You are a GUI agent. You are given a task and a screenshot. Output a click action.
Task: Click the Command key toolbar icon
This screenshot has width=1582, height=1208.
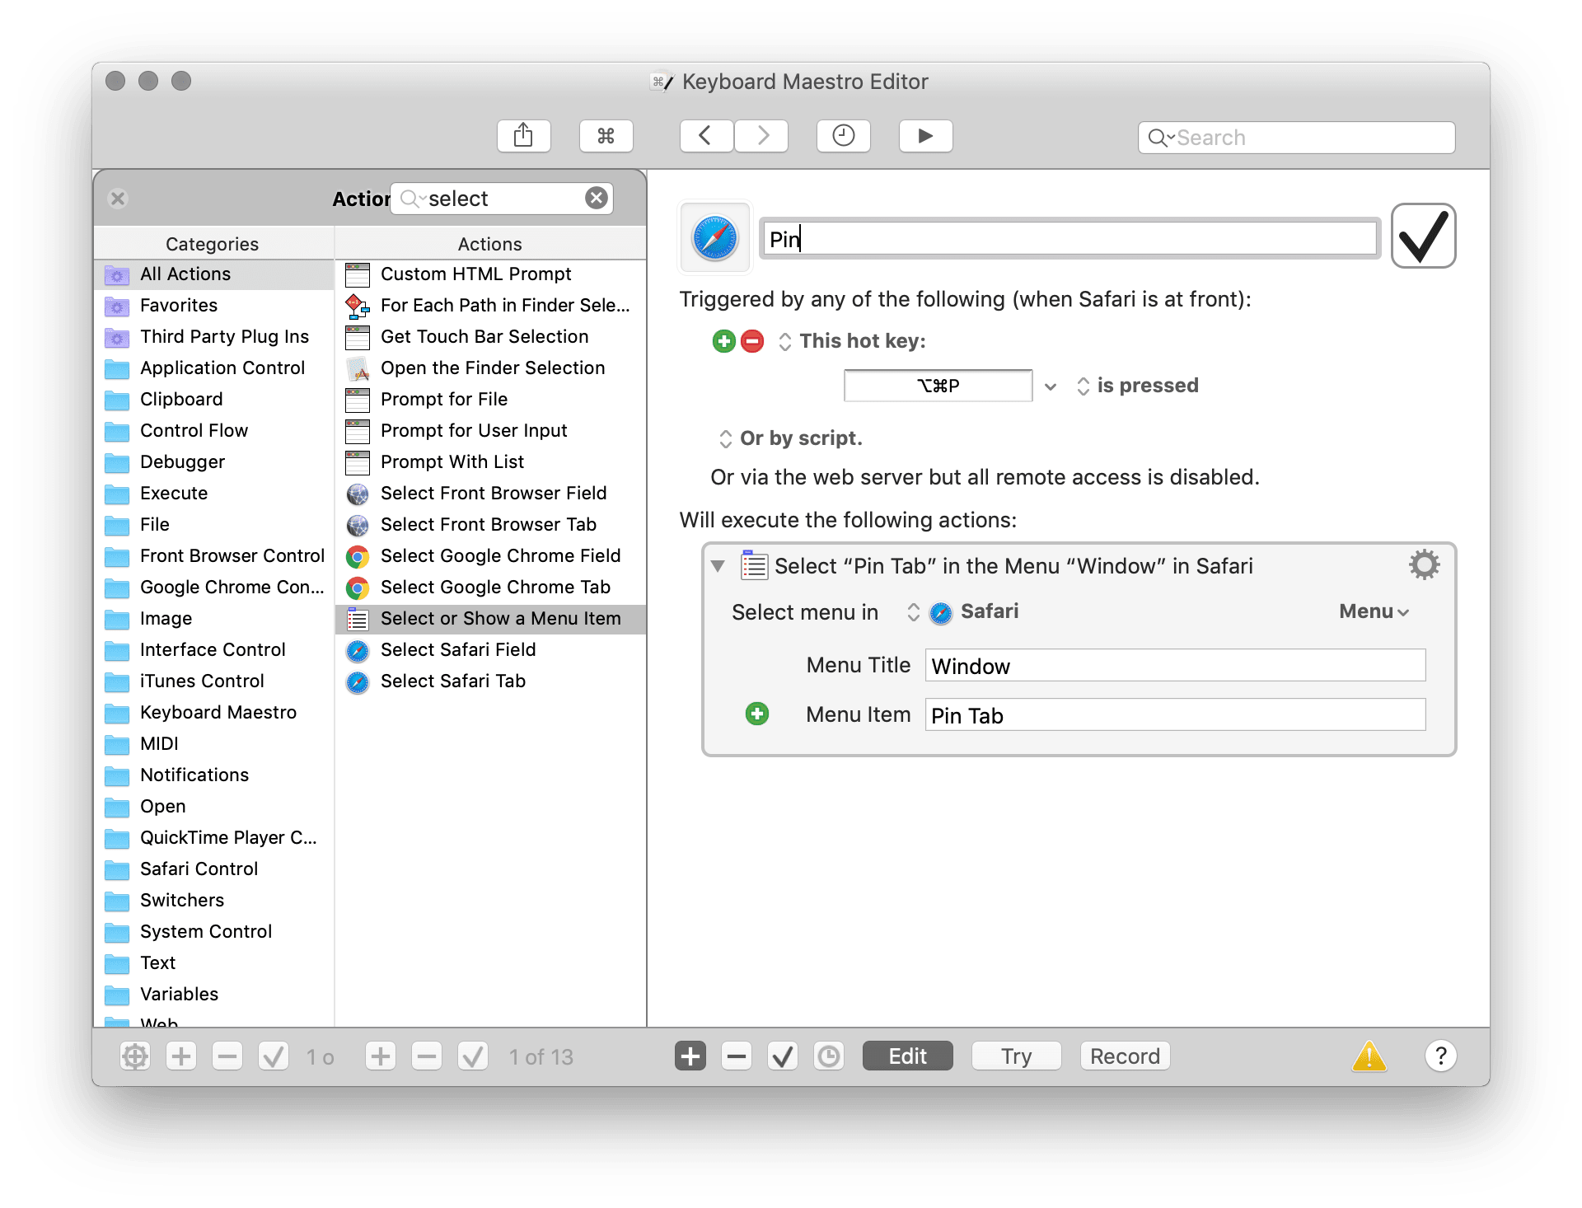606,136
